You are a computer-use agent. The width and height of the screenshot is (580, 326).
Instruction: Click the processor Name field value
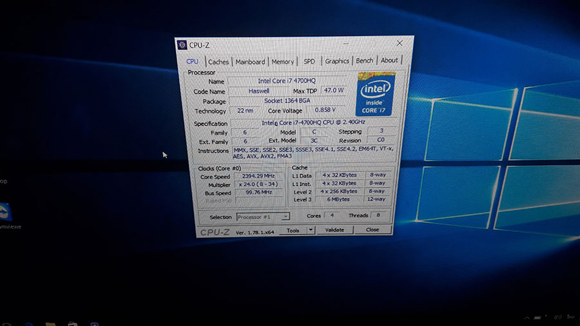tap(287, 81)
